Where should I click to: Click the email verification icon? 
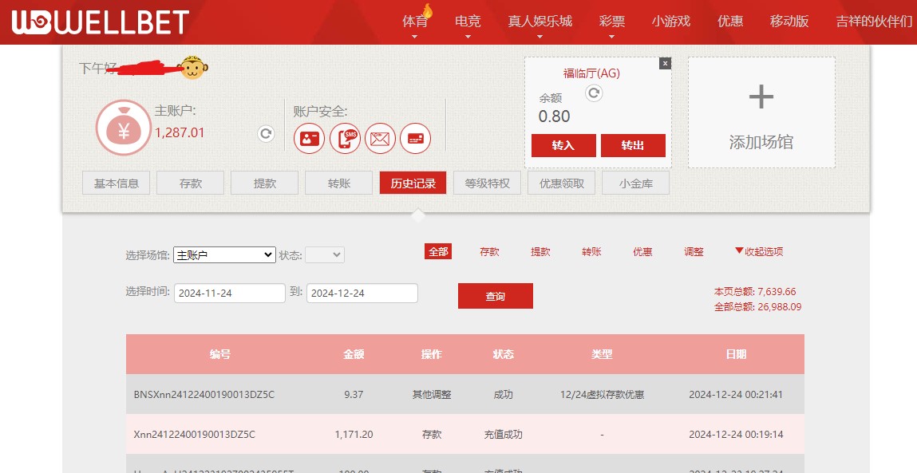(x=380, y=139)
